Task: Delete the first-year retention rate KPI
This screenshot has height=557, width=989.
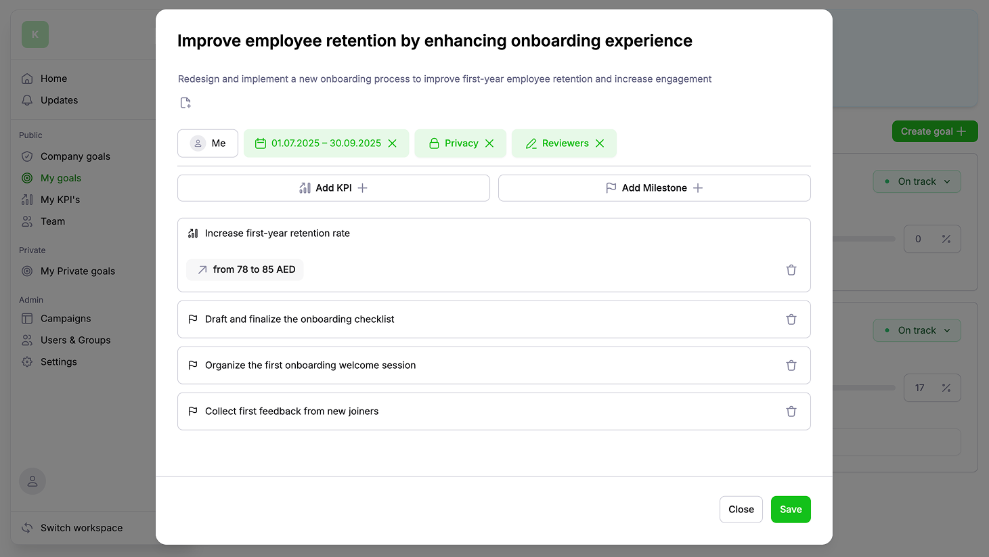Action: [791, 270]
